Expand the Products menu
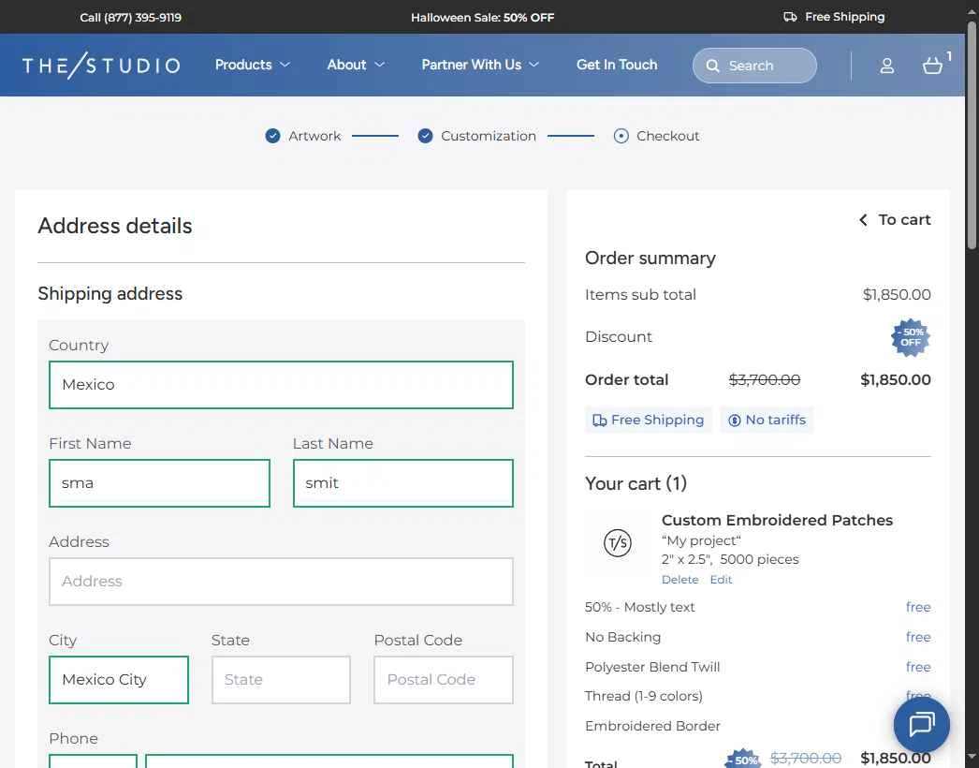 click(x=253, y=65)
